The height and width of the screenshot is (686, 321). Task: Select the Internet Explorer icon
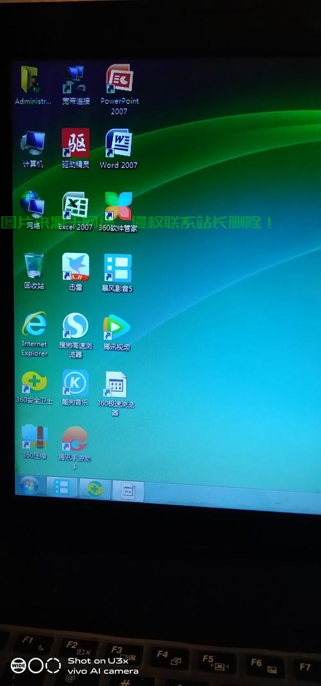coord(35,324)
